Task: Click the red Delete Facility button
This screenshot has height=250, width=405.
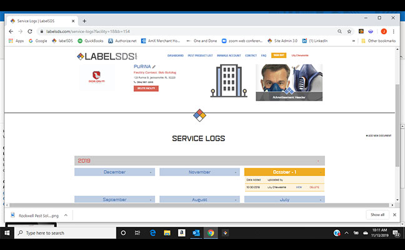Action: 146,88
